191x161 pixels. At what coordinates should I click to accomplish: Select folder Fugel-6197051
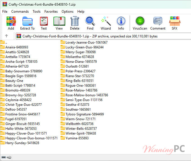(14, 119)
